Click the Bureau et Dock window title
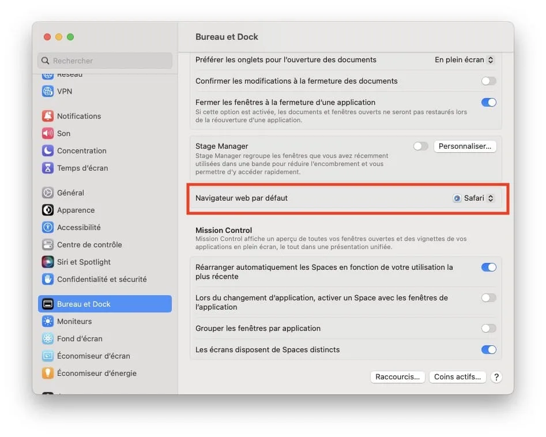This screenshot has height=437, width=546. [227, 37]
